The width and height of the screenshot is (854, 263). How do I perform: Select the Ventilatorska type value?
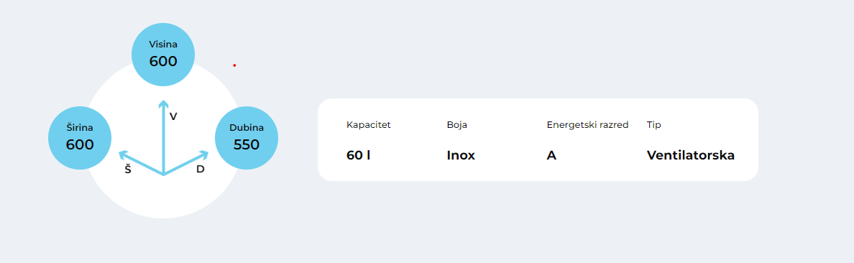[x=691, y=155]
